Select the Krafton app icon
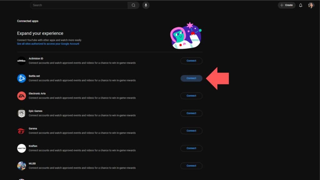 (x=22, y=148)
